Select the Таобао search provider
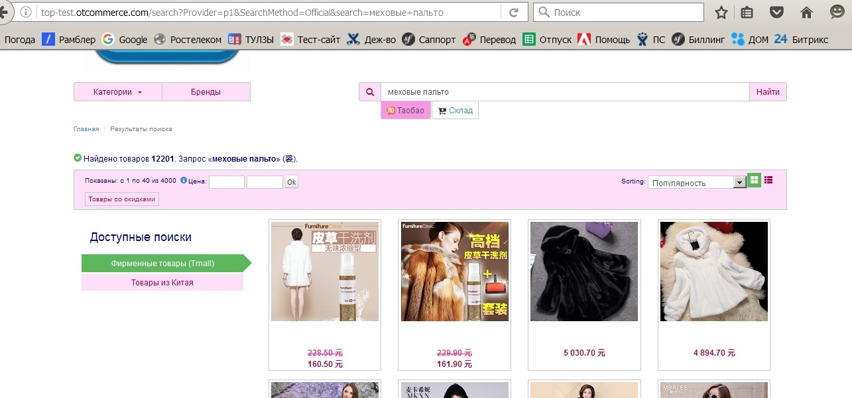852x398 pixels. point(405,111)
